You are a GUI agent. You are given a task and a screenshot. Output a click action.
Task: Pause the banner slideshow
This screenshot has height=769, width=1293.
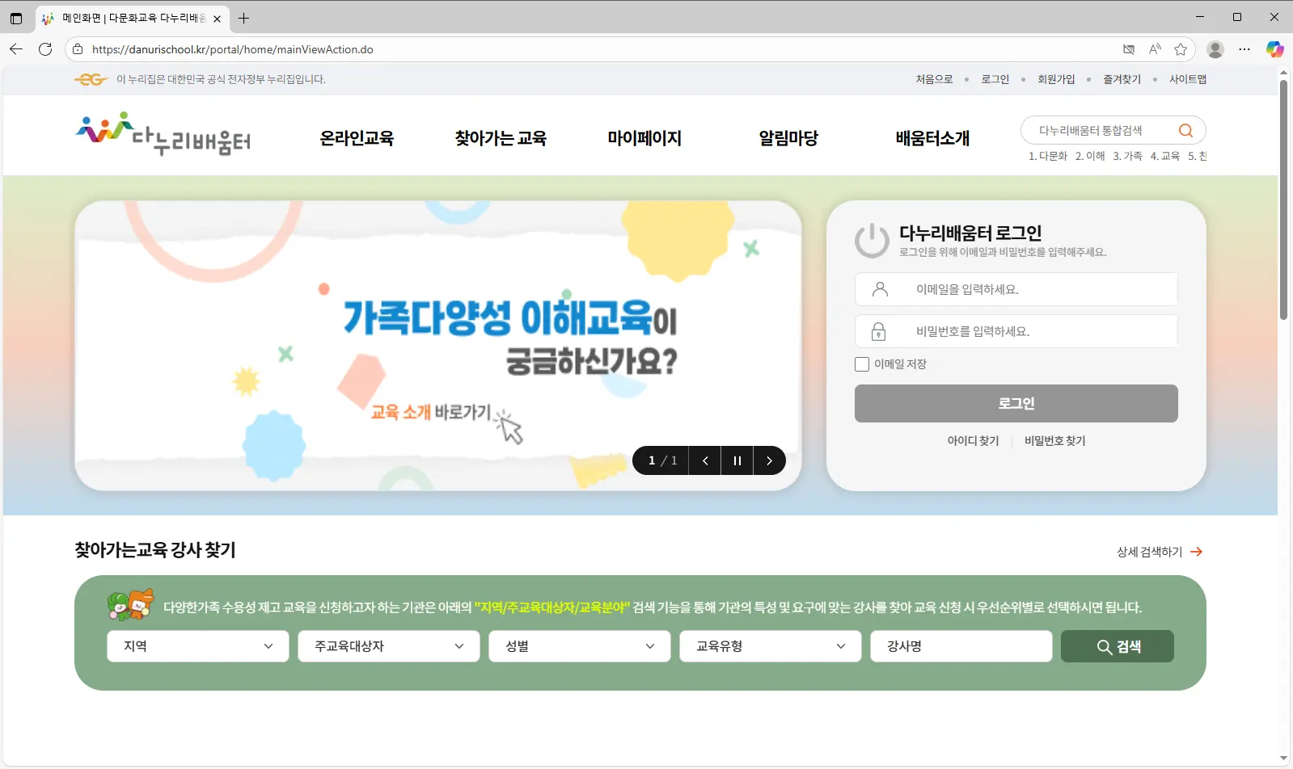coord(737,460)
